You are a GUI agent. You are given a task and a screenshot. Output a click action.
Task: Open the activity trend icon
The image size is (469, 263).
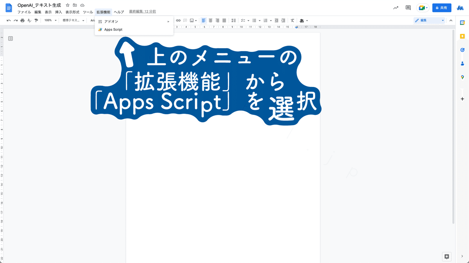pos(396,8)
